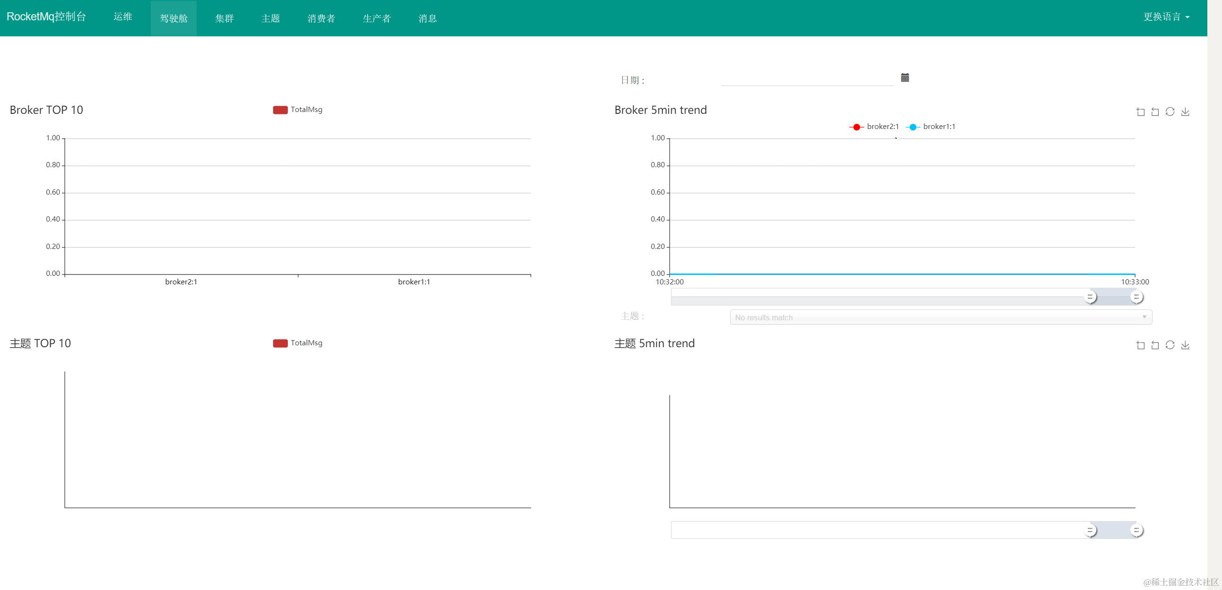Click Broker trend chart restore icon
The height and width of the screenshot is (590, 1222).
[x=1170, y=112]
